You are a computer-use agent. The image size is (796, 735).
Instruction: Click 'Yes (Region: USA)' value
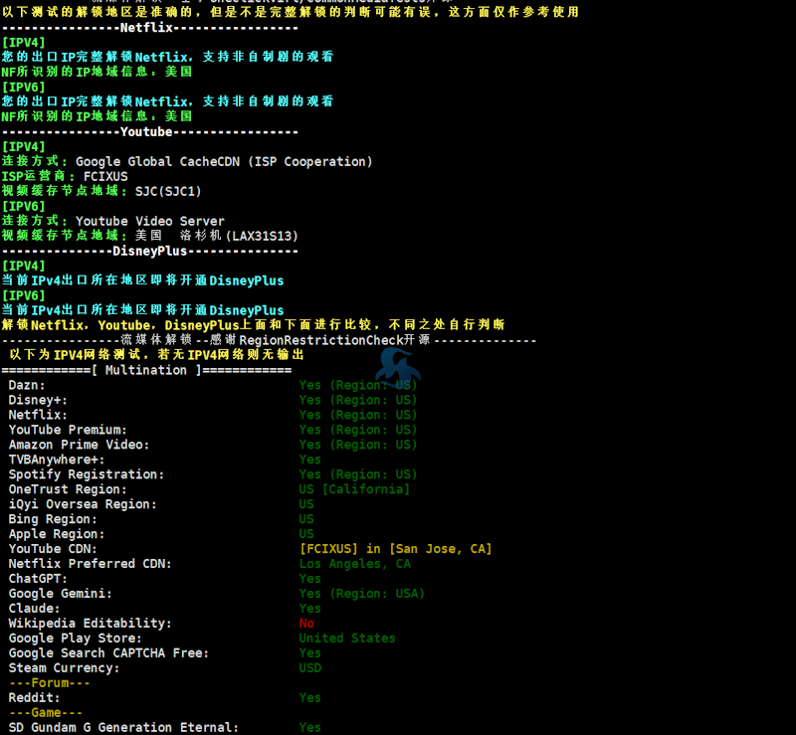click(x=361, y=594)
